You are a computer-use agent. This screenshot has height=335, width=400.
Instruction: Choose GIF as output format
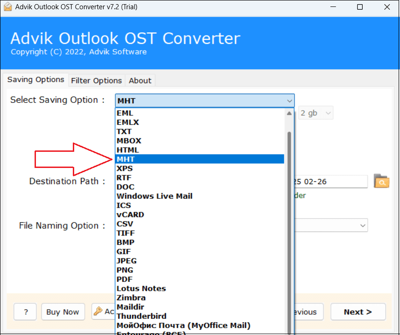[x=200, y=251]
